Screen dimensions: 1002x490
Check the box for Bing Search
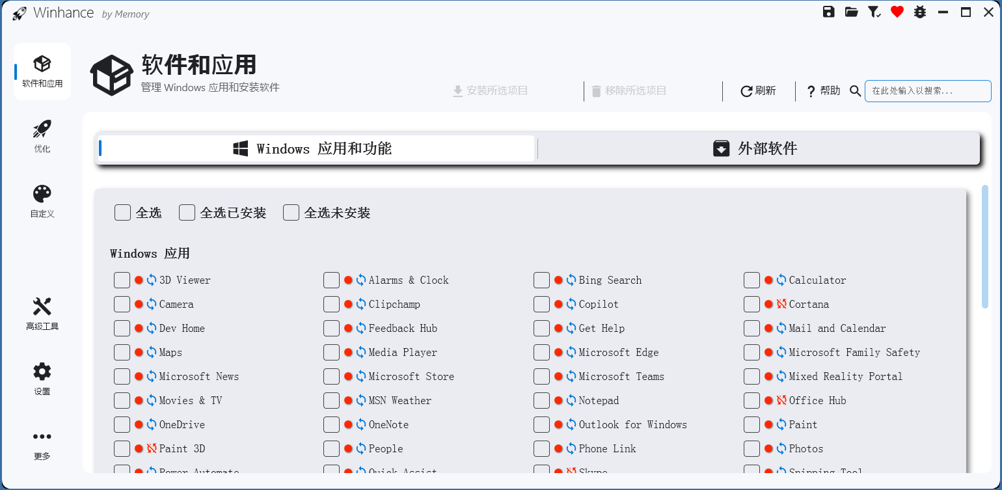541,280
